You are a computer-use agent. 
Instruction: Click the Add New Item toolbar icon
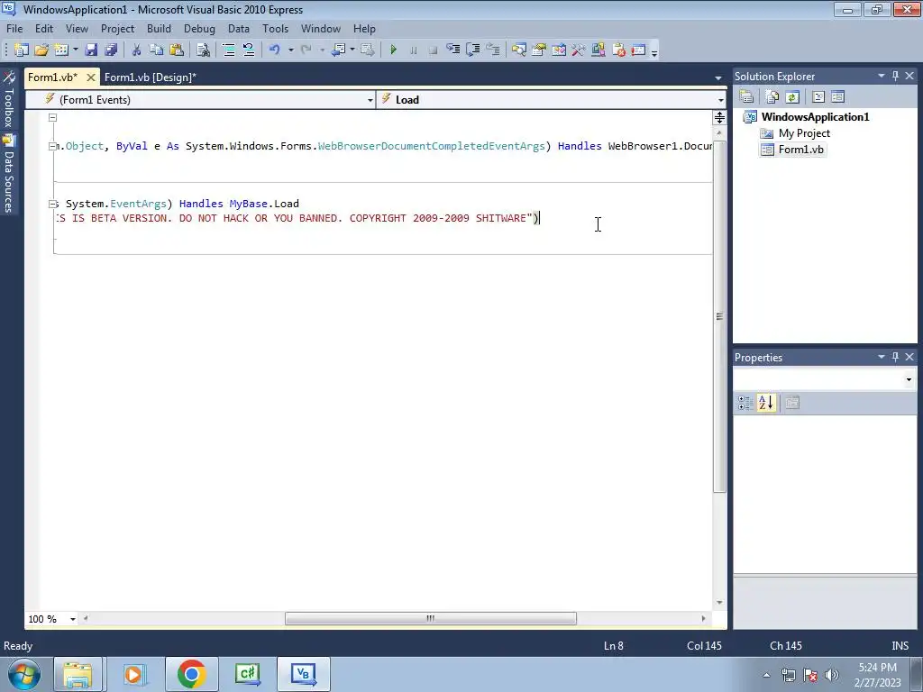[x=61, y=50]
